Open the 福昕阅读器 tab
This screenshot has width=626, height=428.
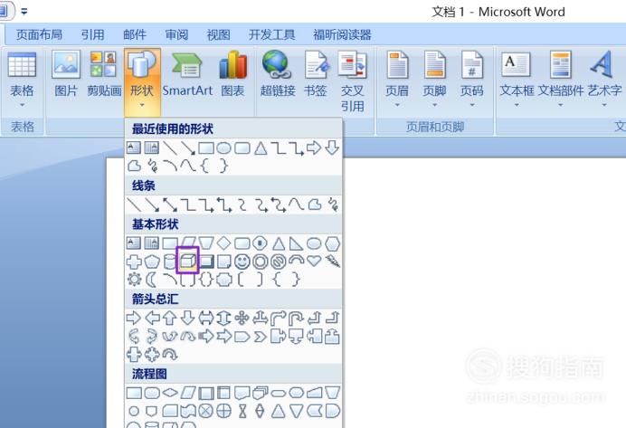[342, 34]
